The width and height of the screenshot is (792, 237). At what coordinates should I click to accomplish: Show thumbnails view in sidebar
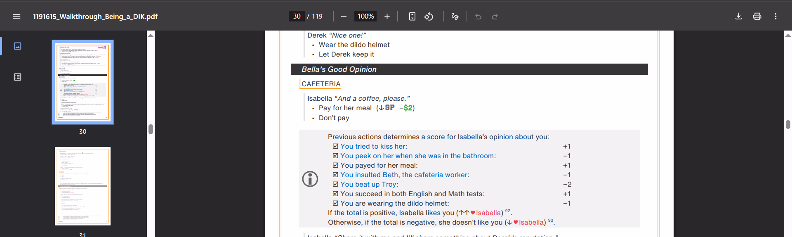click(x=17, y=46)
